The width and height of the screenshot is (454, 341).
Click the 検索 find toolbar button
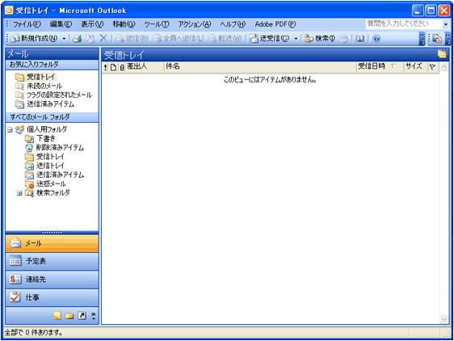pyautogui.click(x=319, y=39)
